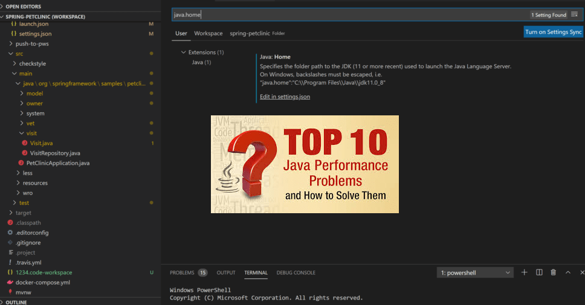Expand the owner folder
Viewport: 585px width, 305px height.
[34, 103]
